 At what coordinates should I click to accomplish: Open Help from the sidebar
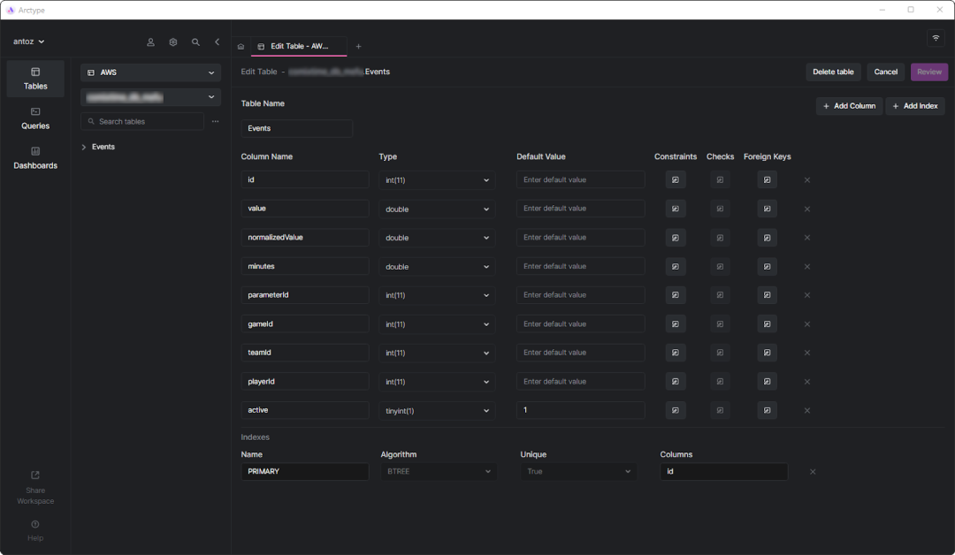click(35, 530)
